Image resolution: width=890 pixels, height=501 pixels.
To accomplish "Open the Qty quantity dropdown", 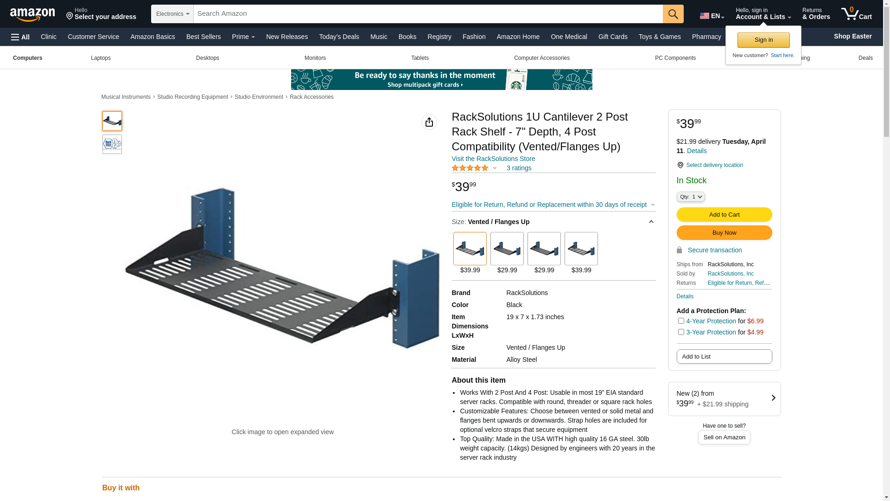I will tap(690, 197).
